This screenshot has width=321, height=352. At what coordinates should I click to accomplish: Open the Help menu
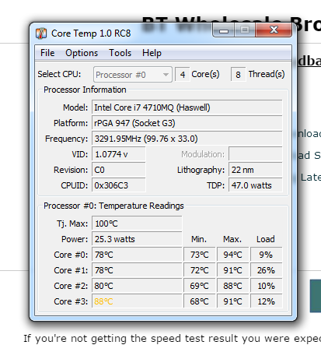pos(152,53)
